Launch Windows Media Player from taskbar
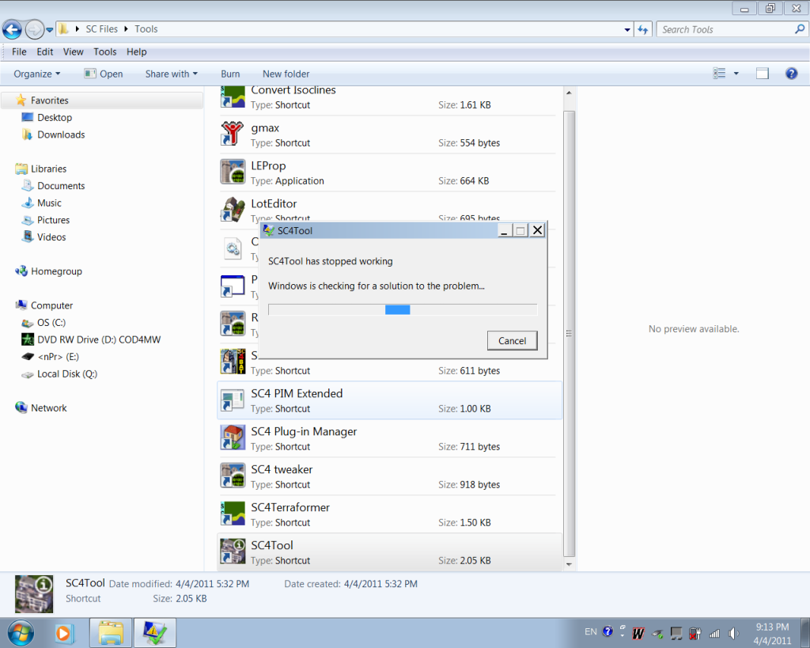810x648 pixels. pyautogui.click(x=65, y=633)
